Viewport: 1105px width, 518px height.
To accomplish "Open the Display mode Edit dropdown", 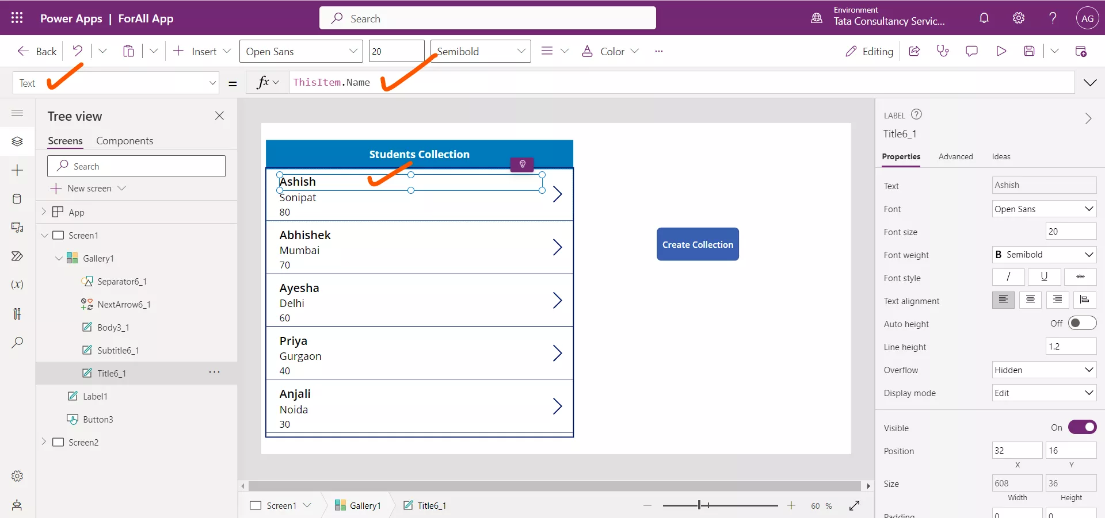I will tap(1044, 393).
